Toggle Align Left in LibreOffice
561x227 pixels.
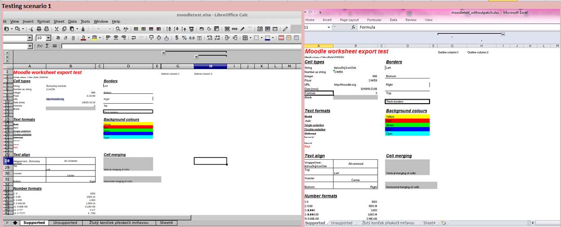108,38
